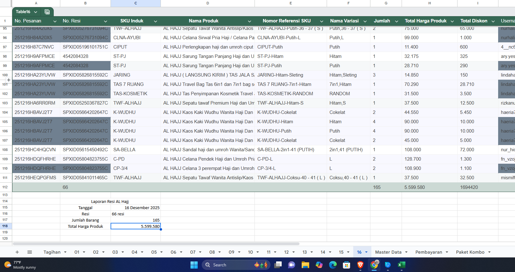Open Excel from the taskbar

point(401,265)
